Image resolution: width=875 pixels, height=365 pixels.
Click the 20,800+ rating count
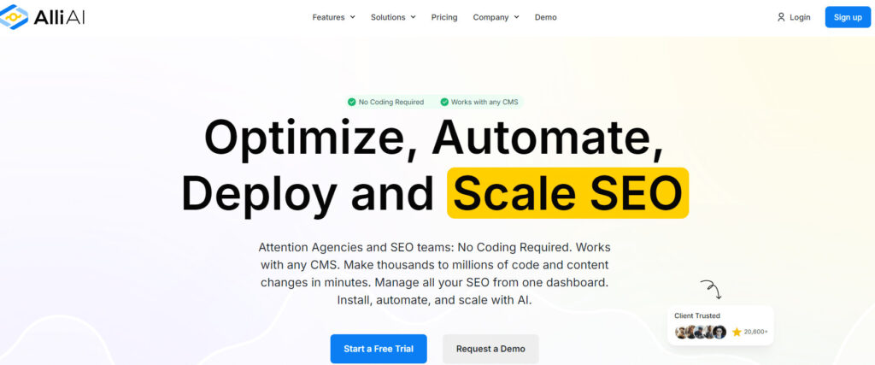[756, 332]
